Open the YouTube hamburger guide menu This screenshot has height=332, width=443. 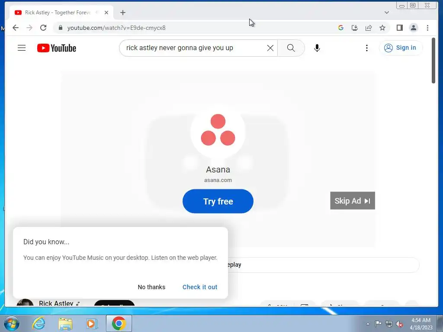[x=22, y=48]
